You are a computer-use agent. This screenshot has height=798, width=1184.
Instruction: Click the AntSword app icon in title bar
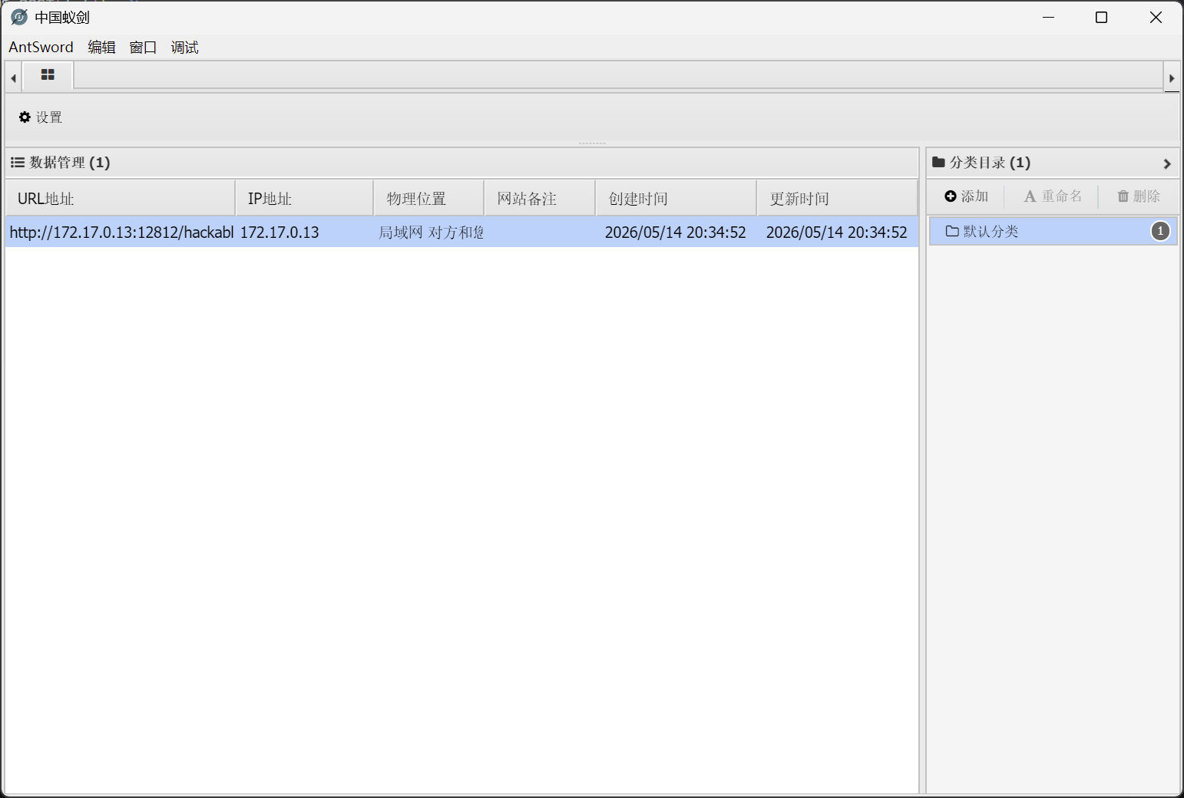(19, 17)
